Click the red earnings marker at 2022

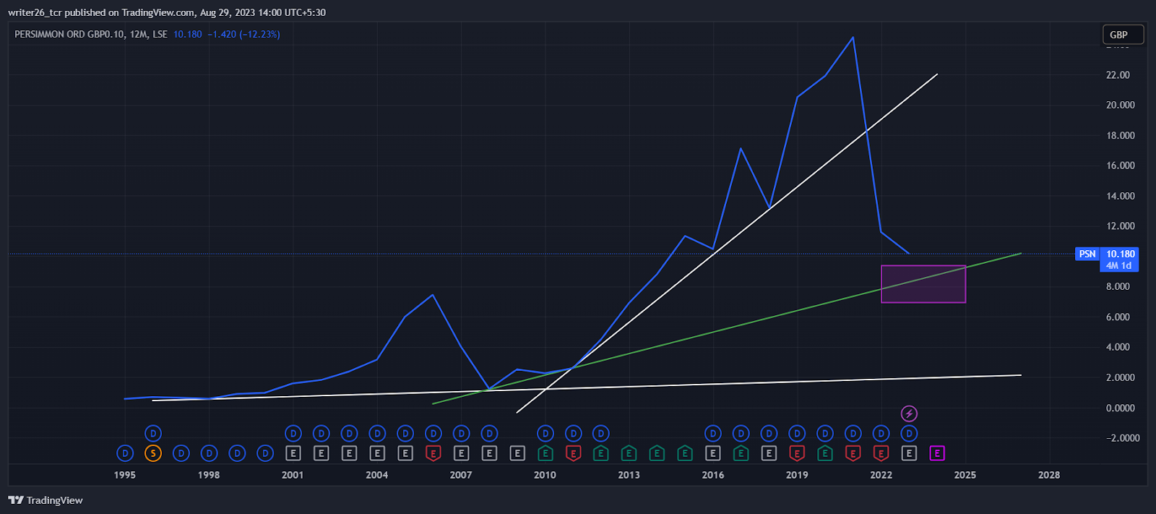[x=881, y=453]
